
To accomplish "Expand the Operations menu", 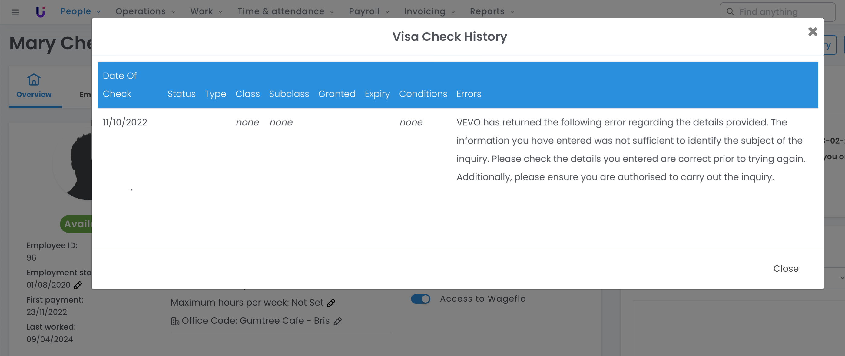I will click(x=145, y=11).
